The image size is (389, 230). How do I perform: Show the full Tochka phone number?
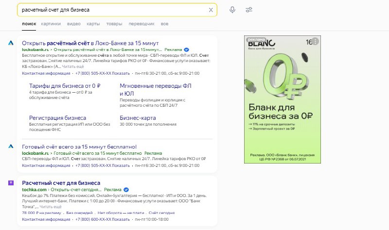coord(120,219)
